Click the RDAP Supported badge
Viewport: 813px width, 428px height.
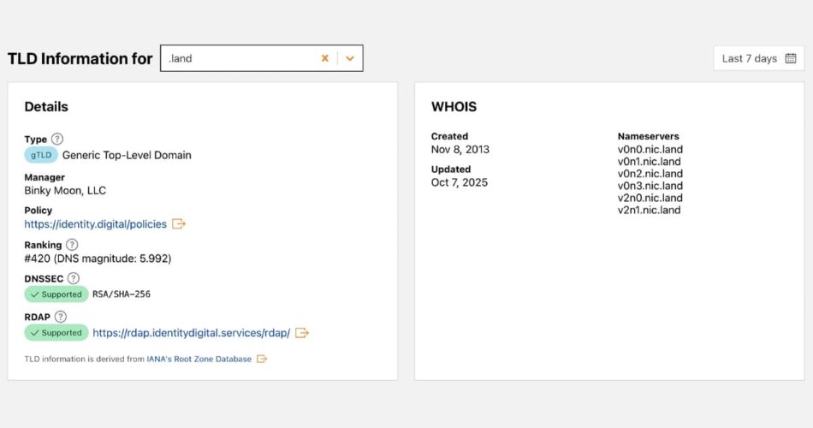56,333
